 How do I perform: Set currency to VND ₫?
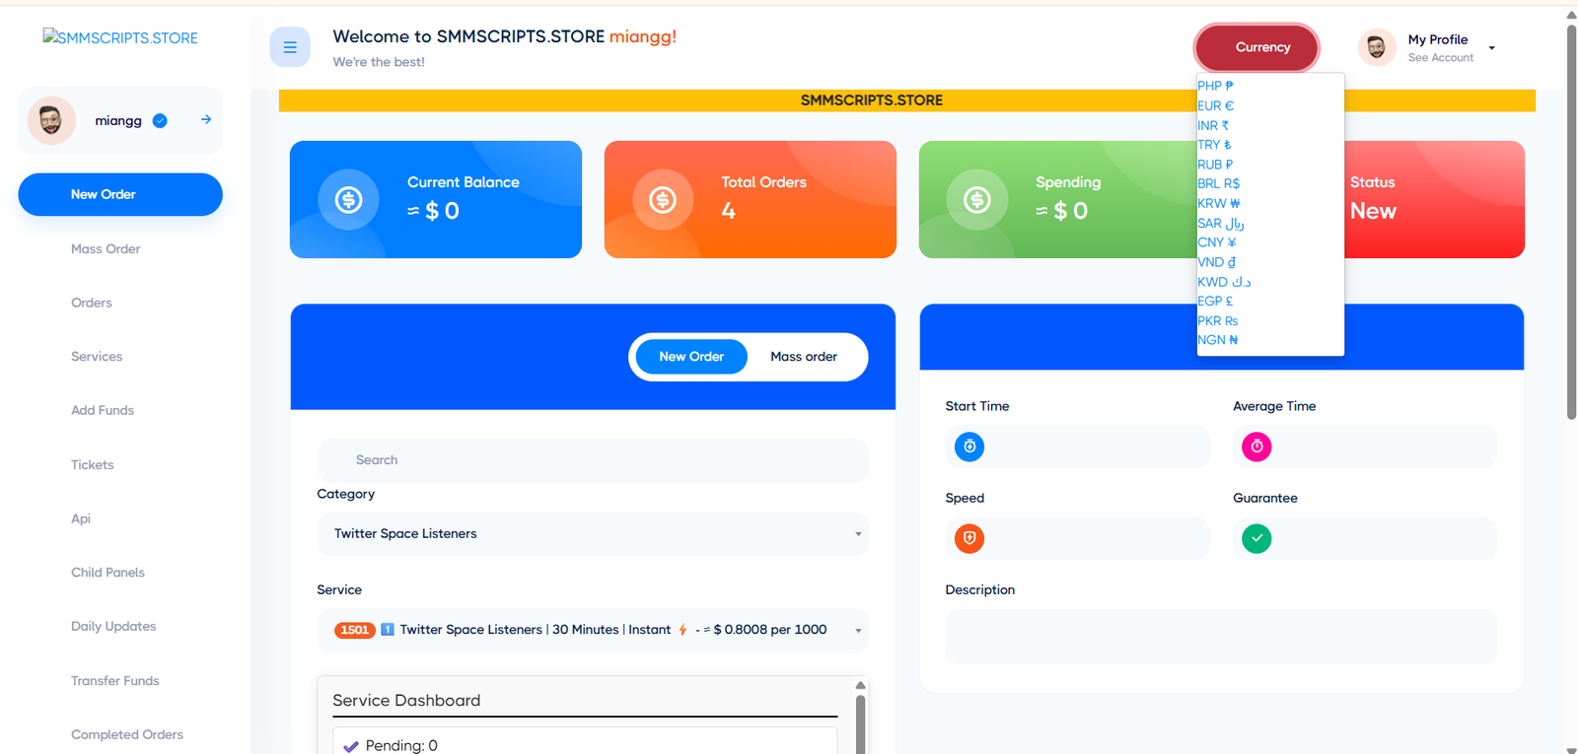click(1216, 262)
